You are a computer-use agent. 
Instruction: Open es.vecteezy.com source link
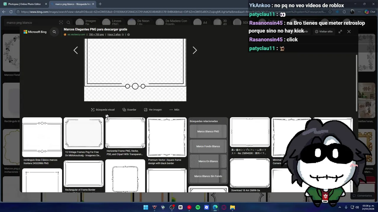click(x=76, y=34)
